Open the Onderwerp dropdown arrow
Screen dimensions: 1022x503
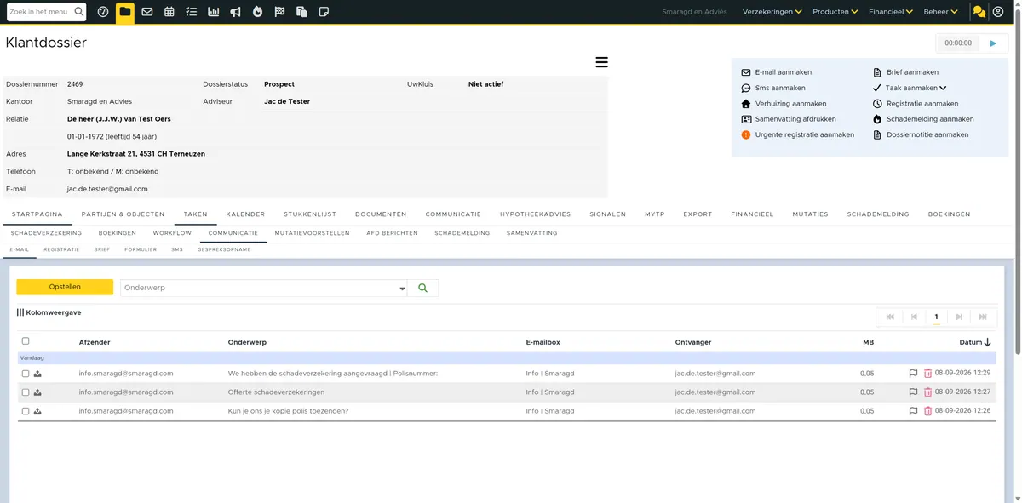pos(403,289)
